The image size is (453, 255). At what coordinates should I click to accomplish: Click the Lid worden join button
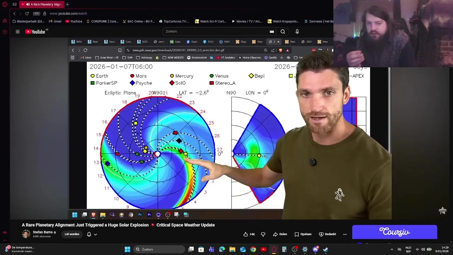point(72,234)
